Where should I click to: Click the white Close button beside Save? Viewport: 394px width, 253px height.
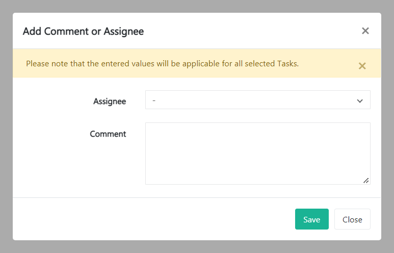pyautogui.click(x=352, y=219)
